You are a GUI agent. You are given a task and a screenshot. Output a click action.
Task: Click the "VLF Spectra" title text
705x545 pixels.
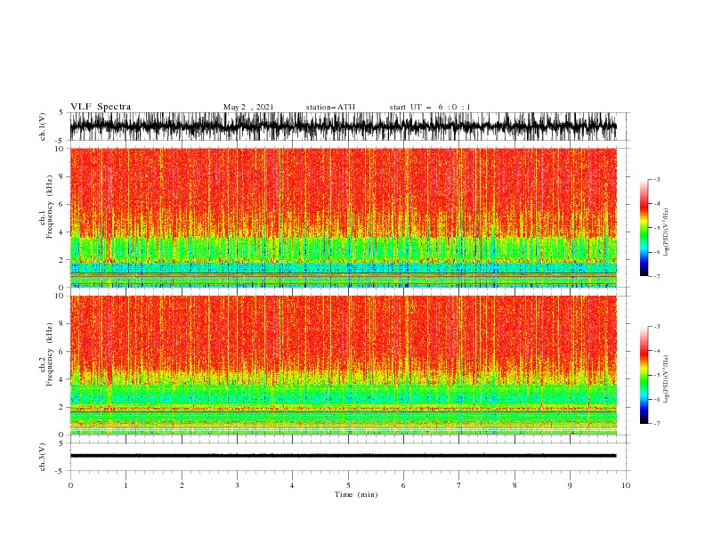[x=101, y=107]
